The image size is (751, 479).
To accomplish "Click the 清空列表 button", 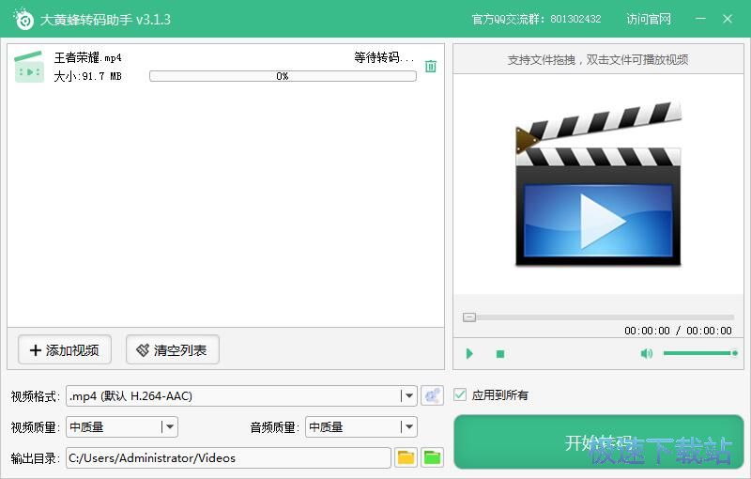I will point(173,349).
